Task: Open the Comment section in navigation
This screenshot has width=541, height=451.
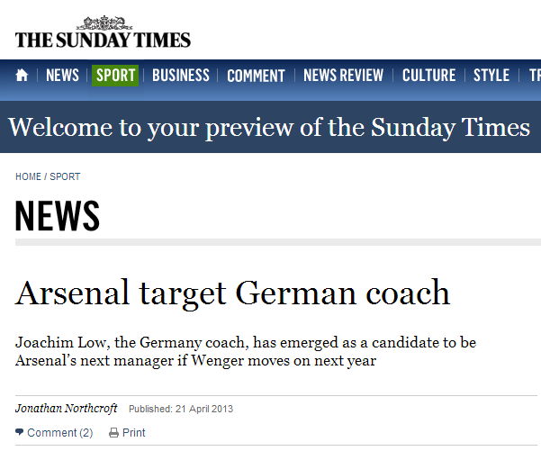Action: pyautogui.click(x=256, y=76)
